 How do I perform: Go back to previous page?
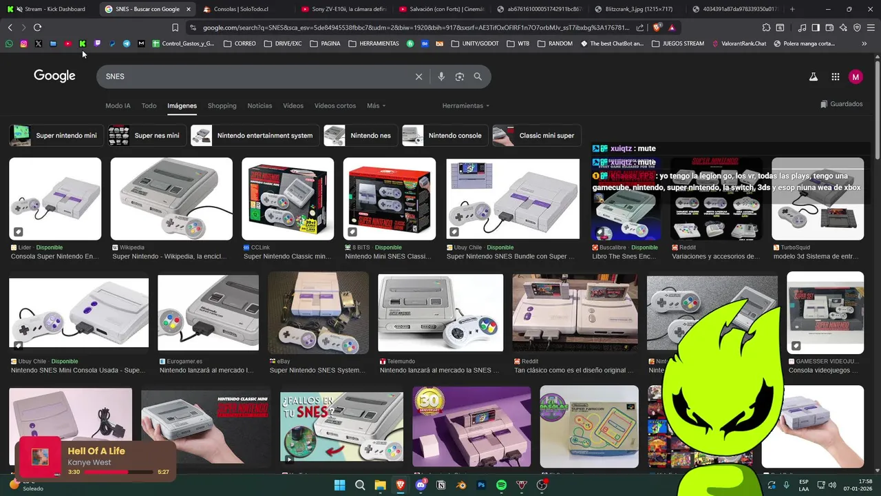pos(10,28)
